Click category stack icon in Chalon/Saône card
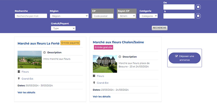Viewport: 217px width, 104px height. pos(94,76)
